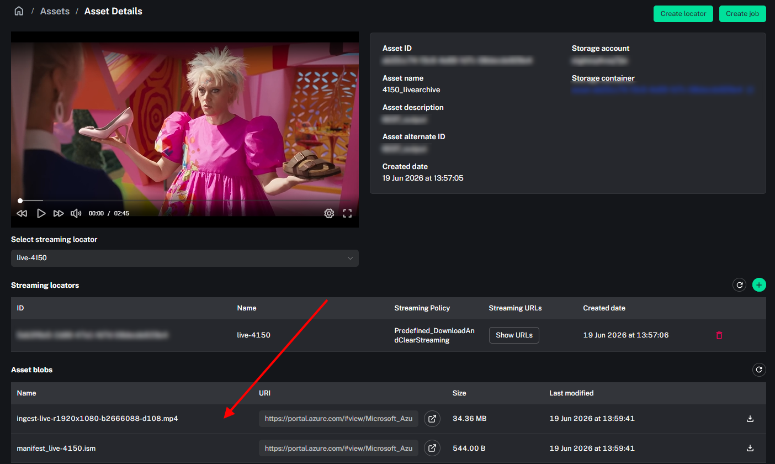Image resolution: width=775 pixels, height=464 pixels.
Task: Open the blurred storage container link
Action: [663, 89]
